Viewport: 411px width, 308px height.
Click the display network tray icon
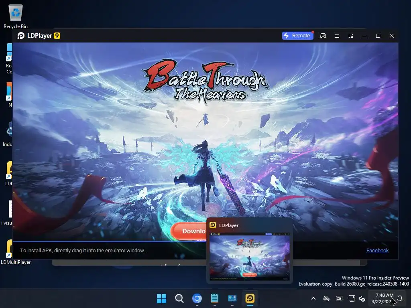coord(352,298)
